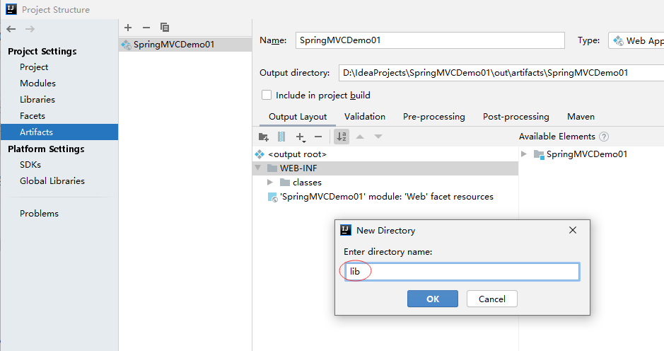664x351 pixels.
Task: Click the back navigation arrow
Action: coord(11,28)
